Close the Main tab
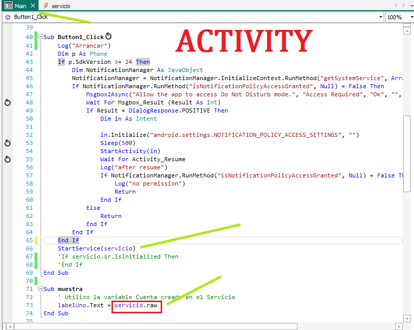This screenshot has height=330, width=414. (33, 6)
